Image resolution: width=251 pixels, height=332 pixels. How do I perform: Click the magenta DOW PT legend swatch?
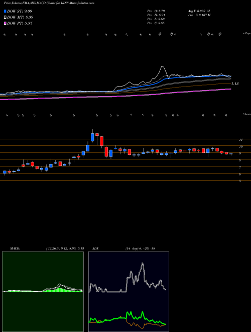tap(6, 24)
